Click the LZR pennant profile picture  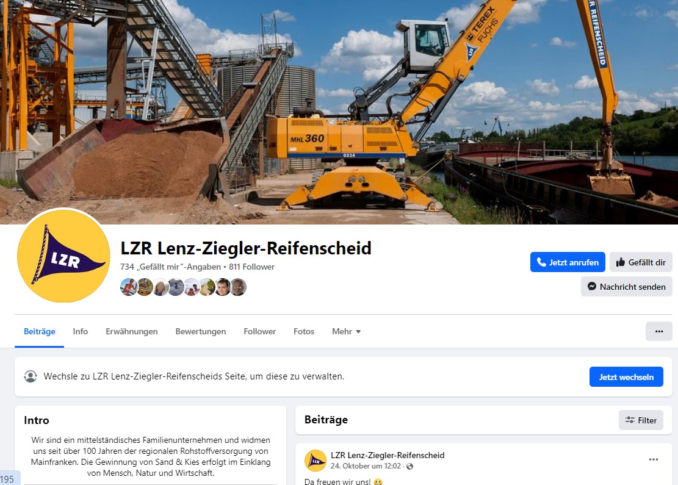[63, 255]
